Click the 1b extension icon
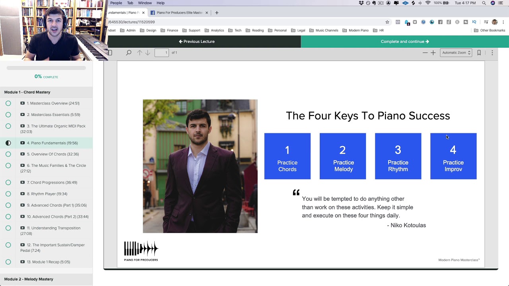509x286 pixels. [x=466, y=22]
